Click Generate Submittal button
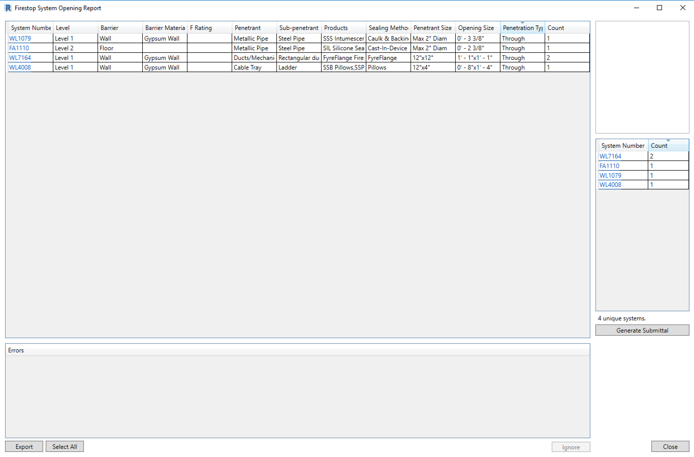694x457 pixels. point(642,331)
